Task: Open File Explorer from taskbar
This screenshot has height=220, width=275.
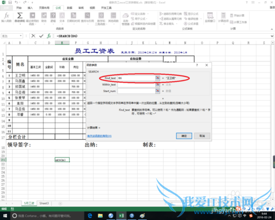Action: pyautogui.click(x=100, y=216)
